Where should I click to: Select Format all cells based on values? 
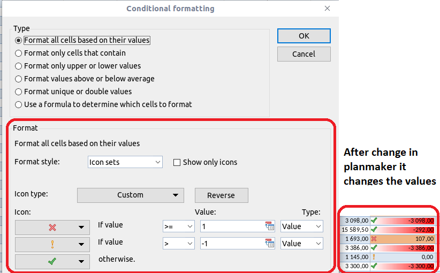19,40
